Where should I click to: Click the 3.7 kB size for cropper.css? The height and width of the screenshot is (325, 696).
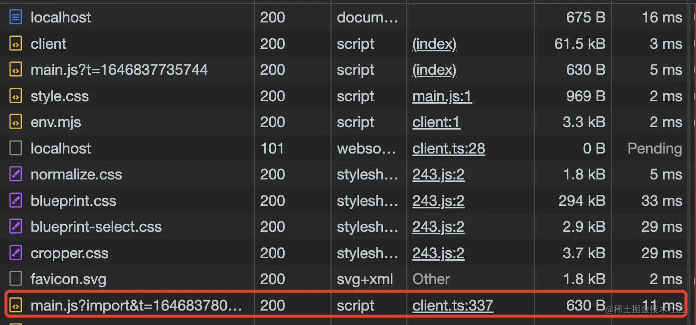(x=584, y=253)
